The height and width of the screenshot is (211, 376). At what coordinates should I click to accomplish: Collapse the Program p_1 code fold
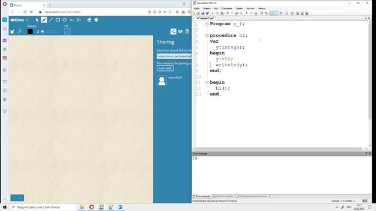[207, 23]
